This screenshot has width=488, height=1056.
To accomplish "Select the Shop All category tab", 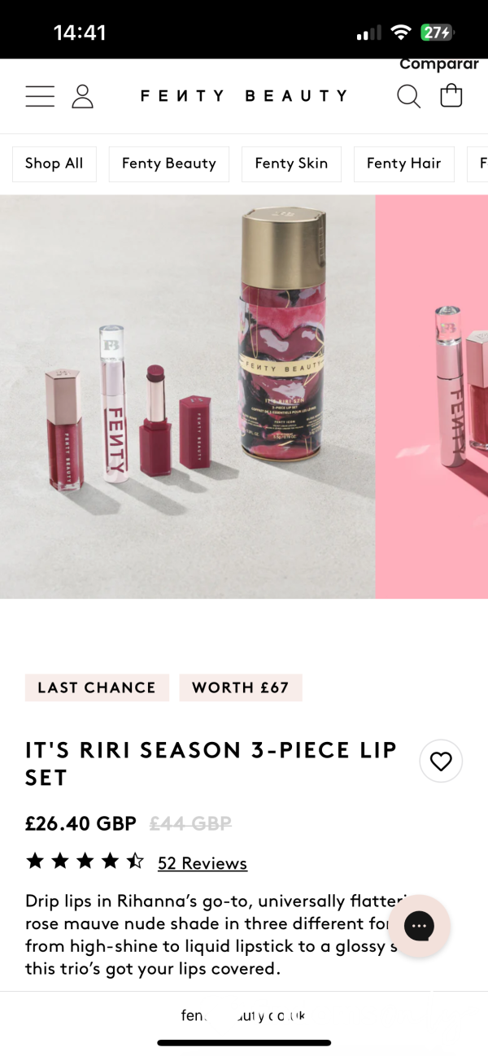I will coord(54,164).
